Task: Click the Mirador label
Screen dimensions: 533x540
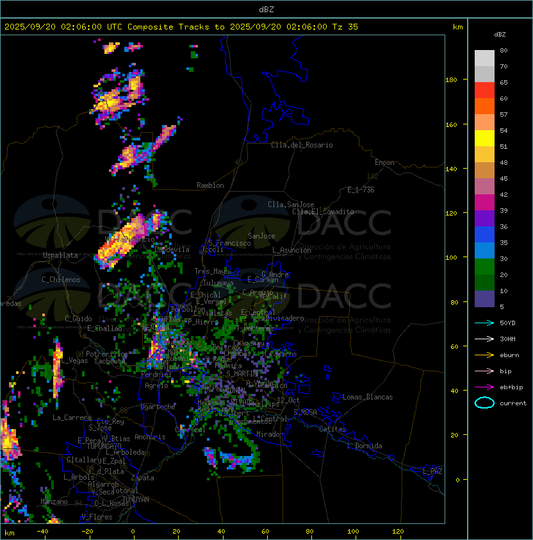Action: 270,434
